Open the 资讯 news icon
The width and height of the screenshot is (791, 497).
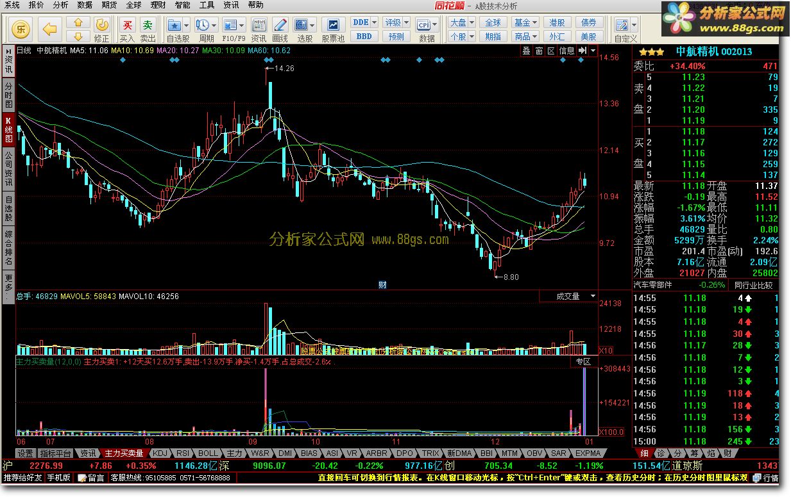259,25
